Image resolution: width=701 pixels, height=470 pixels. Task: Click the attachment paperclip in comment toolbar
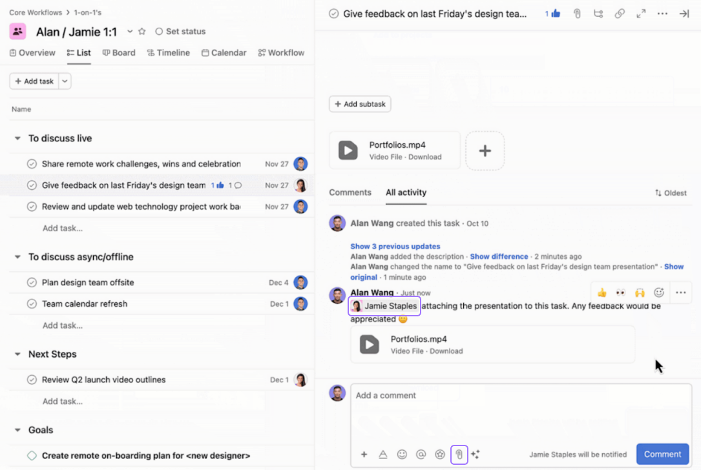point(459,455)
